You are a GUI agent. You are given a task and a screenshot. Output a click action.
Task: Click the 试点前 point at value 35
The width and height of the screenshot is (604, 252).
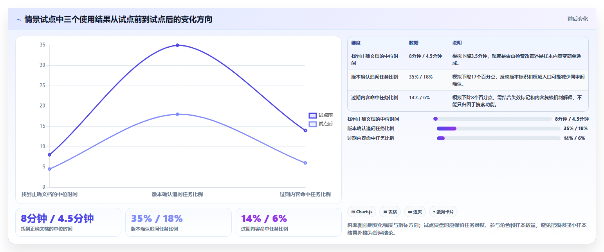(177, 45)
